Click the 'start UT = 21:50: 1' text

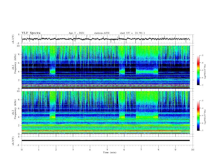click(132, 33)
